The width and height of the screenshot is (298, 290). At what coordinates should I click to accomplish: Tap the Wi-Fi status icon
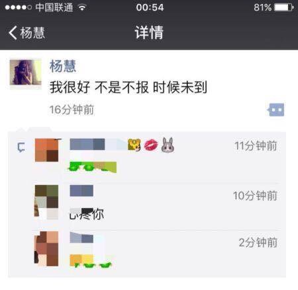pos(82,8)
